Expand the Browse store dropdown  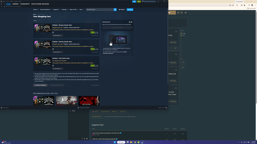point(36,10)
